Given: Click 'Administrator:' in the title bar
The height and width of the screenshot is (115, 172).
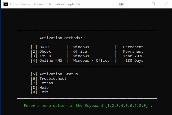Looking at the screenshot, I should (20, 4).
